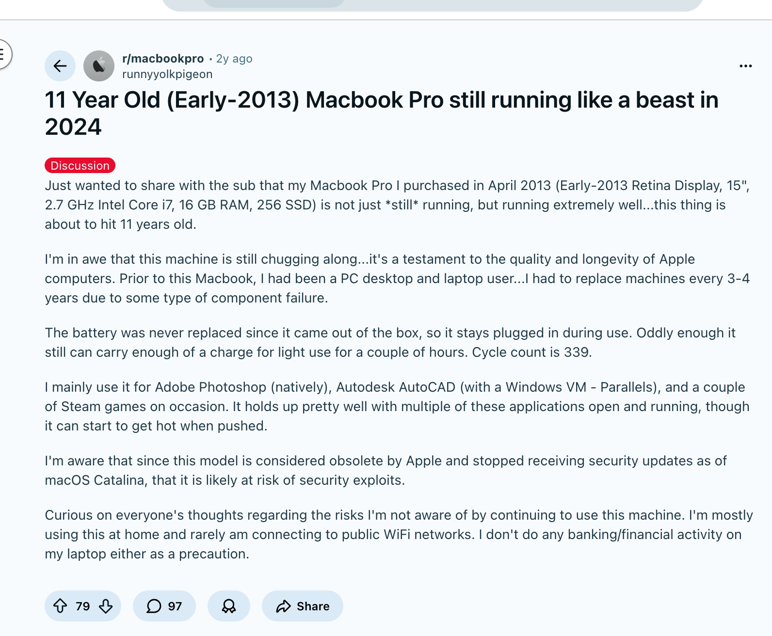This screenshot has width=772, height=636.
Task: Open the post's three-dot options menu
Action: pyautogui.click(x=745, y=66)
